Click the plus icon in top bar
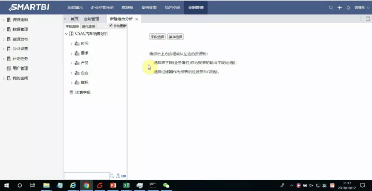The height and width of the screenshot is (191, 372). pos(339,8)
